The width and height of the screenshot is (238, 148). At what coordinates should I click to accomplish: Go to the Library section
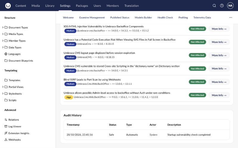[x=50, y=6]
